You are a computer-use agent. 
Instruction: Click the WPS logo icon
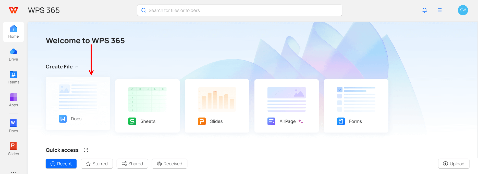pos(14,10)
